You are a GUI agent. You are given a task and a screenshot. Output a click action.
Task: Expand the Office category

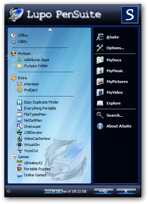coord(23,35)
